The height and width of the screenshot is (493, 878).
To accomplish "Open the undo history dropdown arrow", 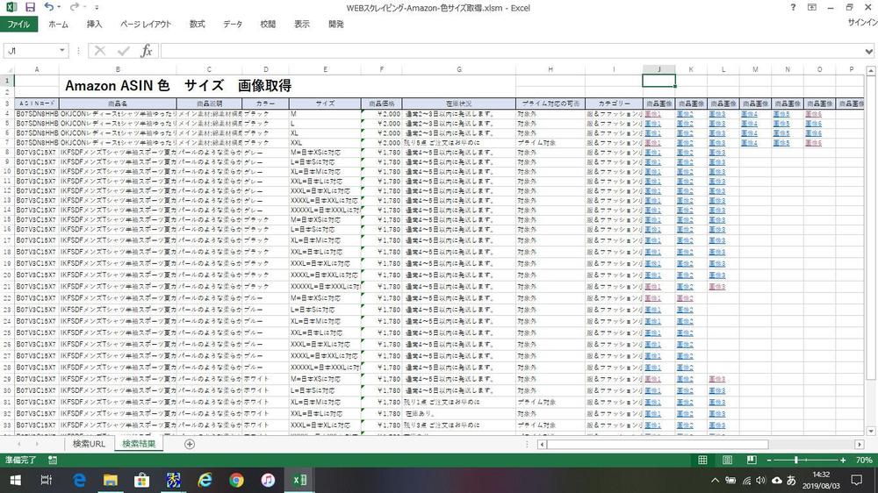I will (60, 7).
